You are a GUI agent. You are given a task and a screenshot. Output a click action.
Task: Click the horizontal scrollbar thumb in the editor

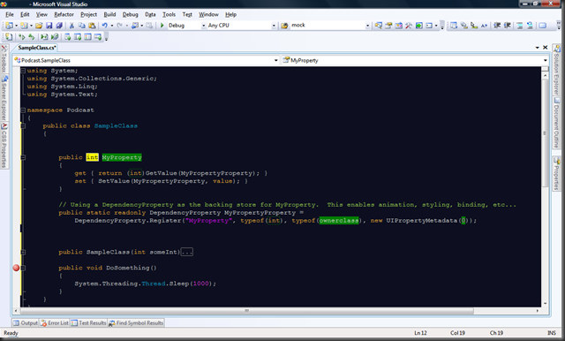[x=247, y=311]
